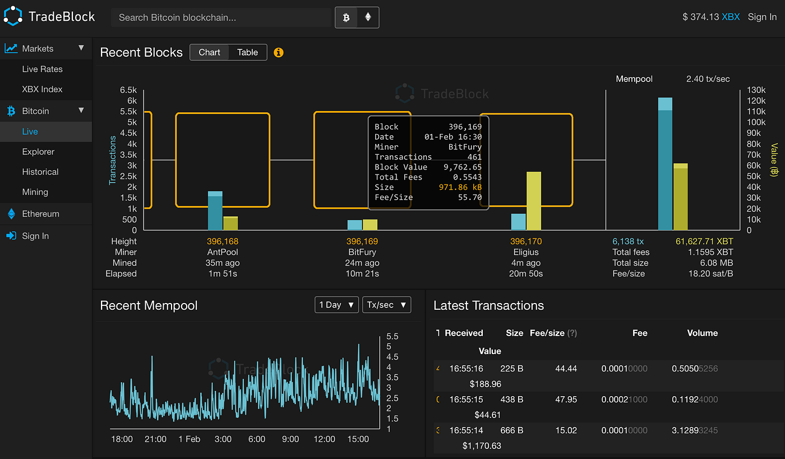Viewport: 785px width, 459px height.
Task: Sort transactions by Fee/size column
Action: (x=547, y=333)
